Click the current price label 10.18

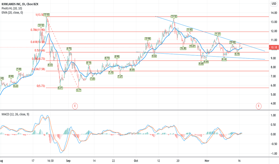click(x=274, y=47)
